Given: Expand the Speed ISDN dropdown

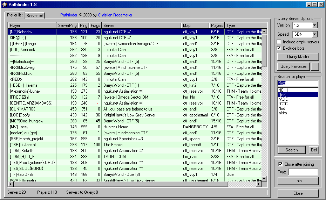Looking at the screenshot, I should click(x=315, y=34).
